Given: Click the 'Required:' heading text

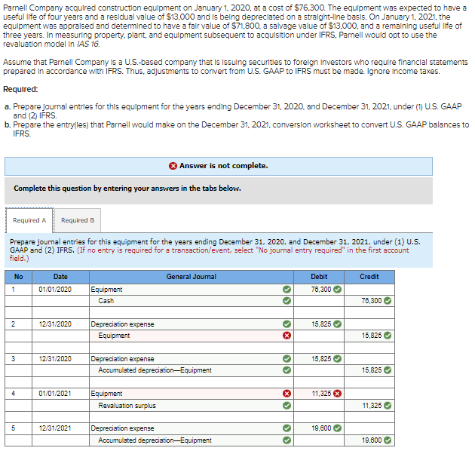Looking at the screenshot, I should tap(20, 90).
